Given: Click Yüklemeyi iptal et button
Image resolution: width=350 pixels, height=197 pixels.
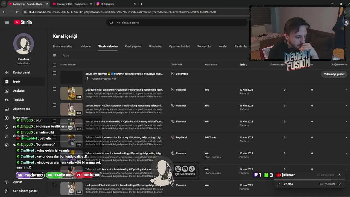Looking at the screenshot, I should pyautogui.click(x=334, y=74).
